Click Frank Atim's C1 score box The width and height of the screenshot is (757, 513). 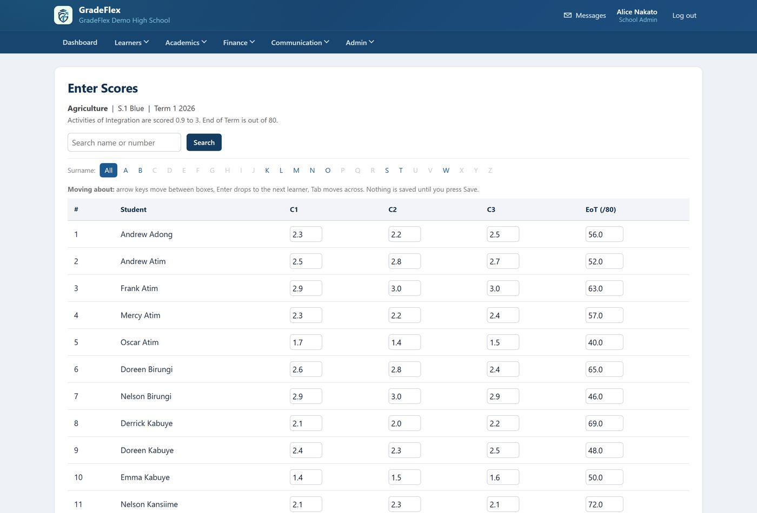306,288
